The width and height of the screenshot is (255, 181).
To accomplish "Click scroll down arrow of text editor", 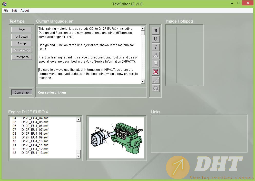I will click(143, 82).
